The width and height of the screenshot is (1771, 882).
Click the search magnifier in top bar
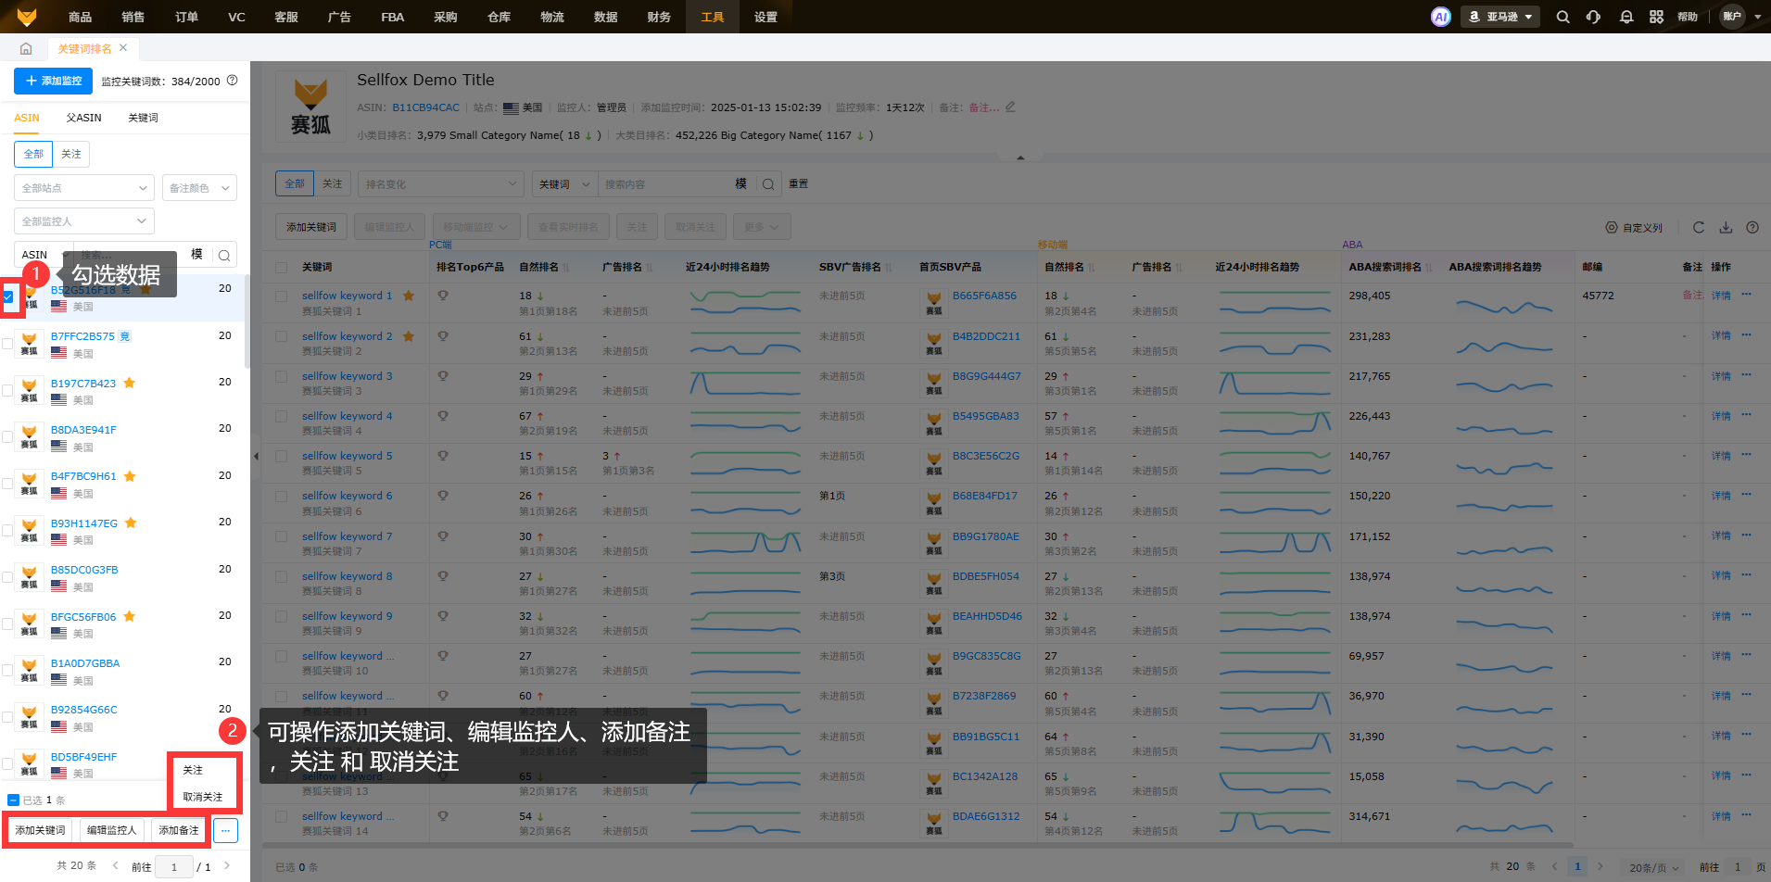point(1562,17)
